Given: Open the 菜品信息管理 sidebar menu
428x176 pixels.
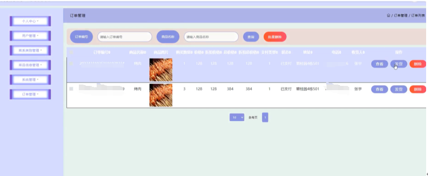Looking at the screenshot, I should [31, 65].
